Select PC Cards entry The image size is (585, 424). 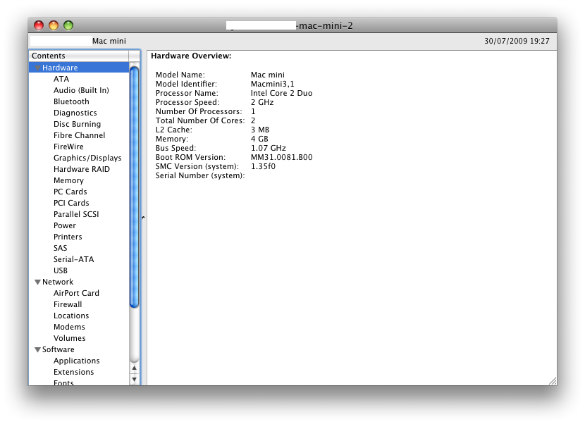[70, 192]
